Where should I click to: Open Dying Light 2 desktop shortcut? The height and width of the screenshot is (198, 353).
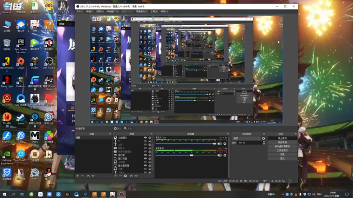[x=7, y=83]
